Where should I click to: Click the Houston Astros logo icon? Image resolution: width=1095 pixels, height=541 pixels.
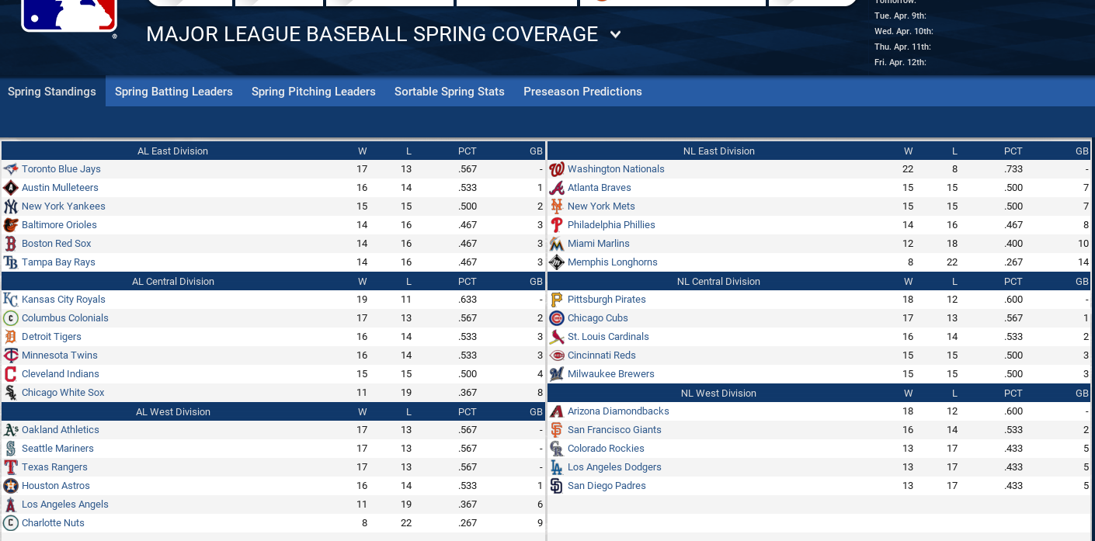click(x=11, y=486)
